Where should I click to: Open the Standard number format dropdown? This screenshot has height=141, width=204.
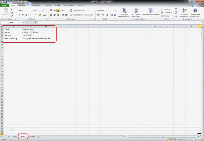tap(116, 10)
